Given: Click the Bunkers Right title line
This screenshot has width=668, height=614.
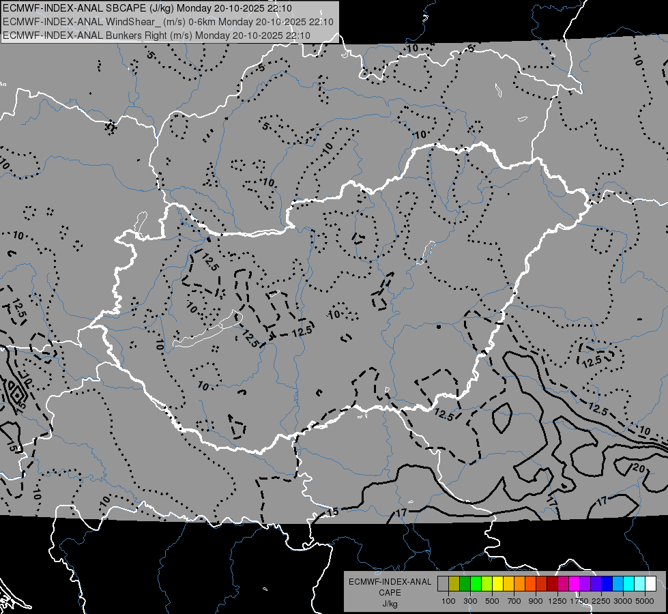Looking at the screenshot, I should pos(156,35).
